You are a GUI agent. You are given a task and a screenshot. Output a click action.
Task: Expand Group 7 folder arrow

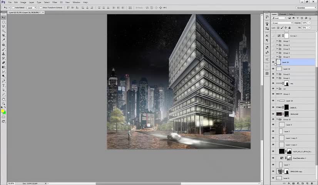tap(277, 41)
